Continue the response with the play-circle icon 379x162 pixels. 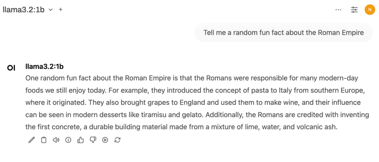tap(105, 140)
